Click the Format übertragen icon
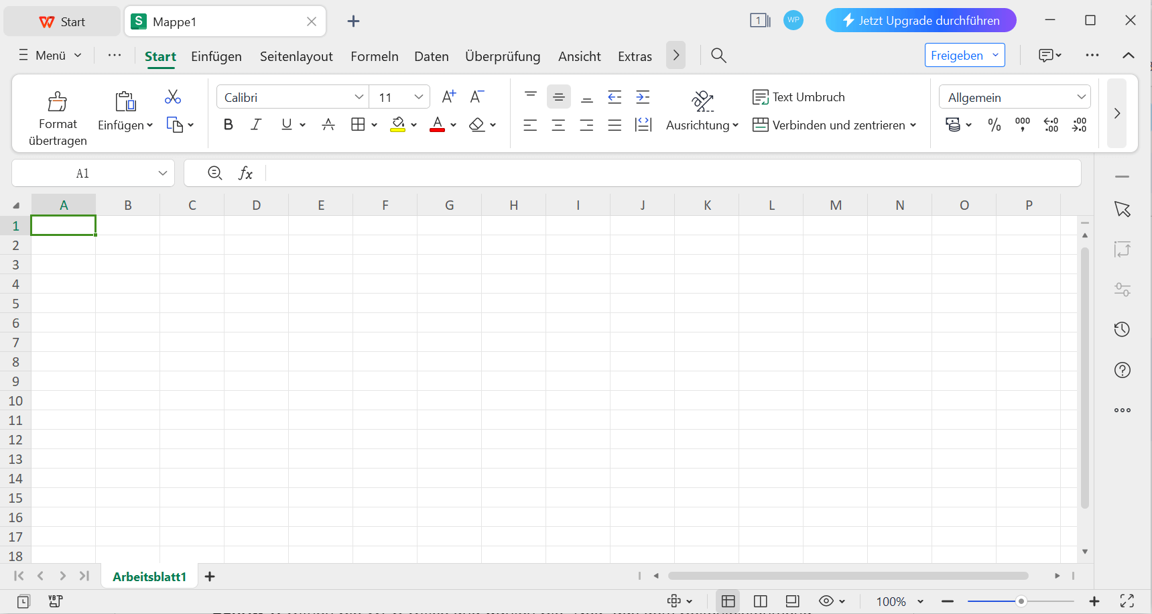Viewport: 1152px width, 614px height. pyautogui.click(x=58, y=102)
